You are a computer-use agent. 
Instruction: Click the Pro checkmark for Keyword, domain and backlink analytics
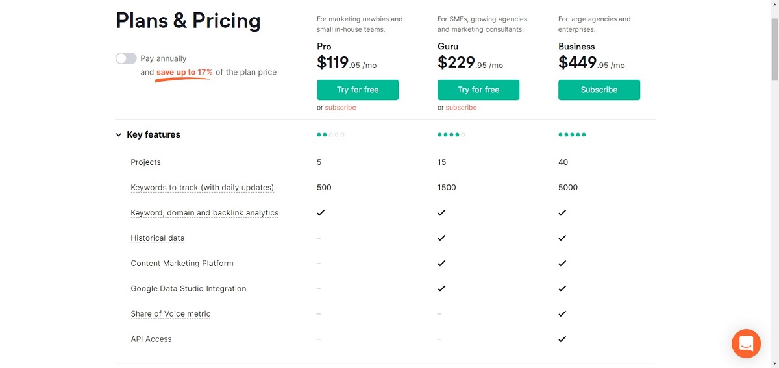321,213
